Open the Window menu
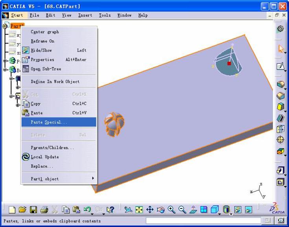This screenshot has width=289, height=227. (124, 15)
